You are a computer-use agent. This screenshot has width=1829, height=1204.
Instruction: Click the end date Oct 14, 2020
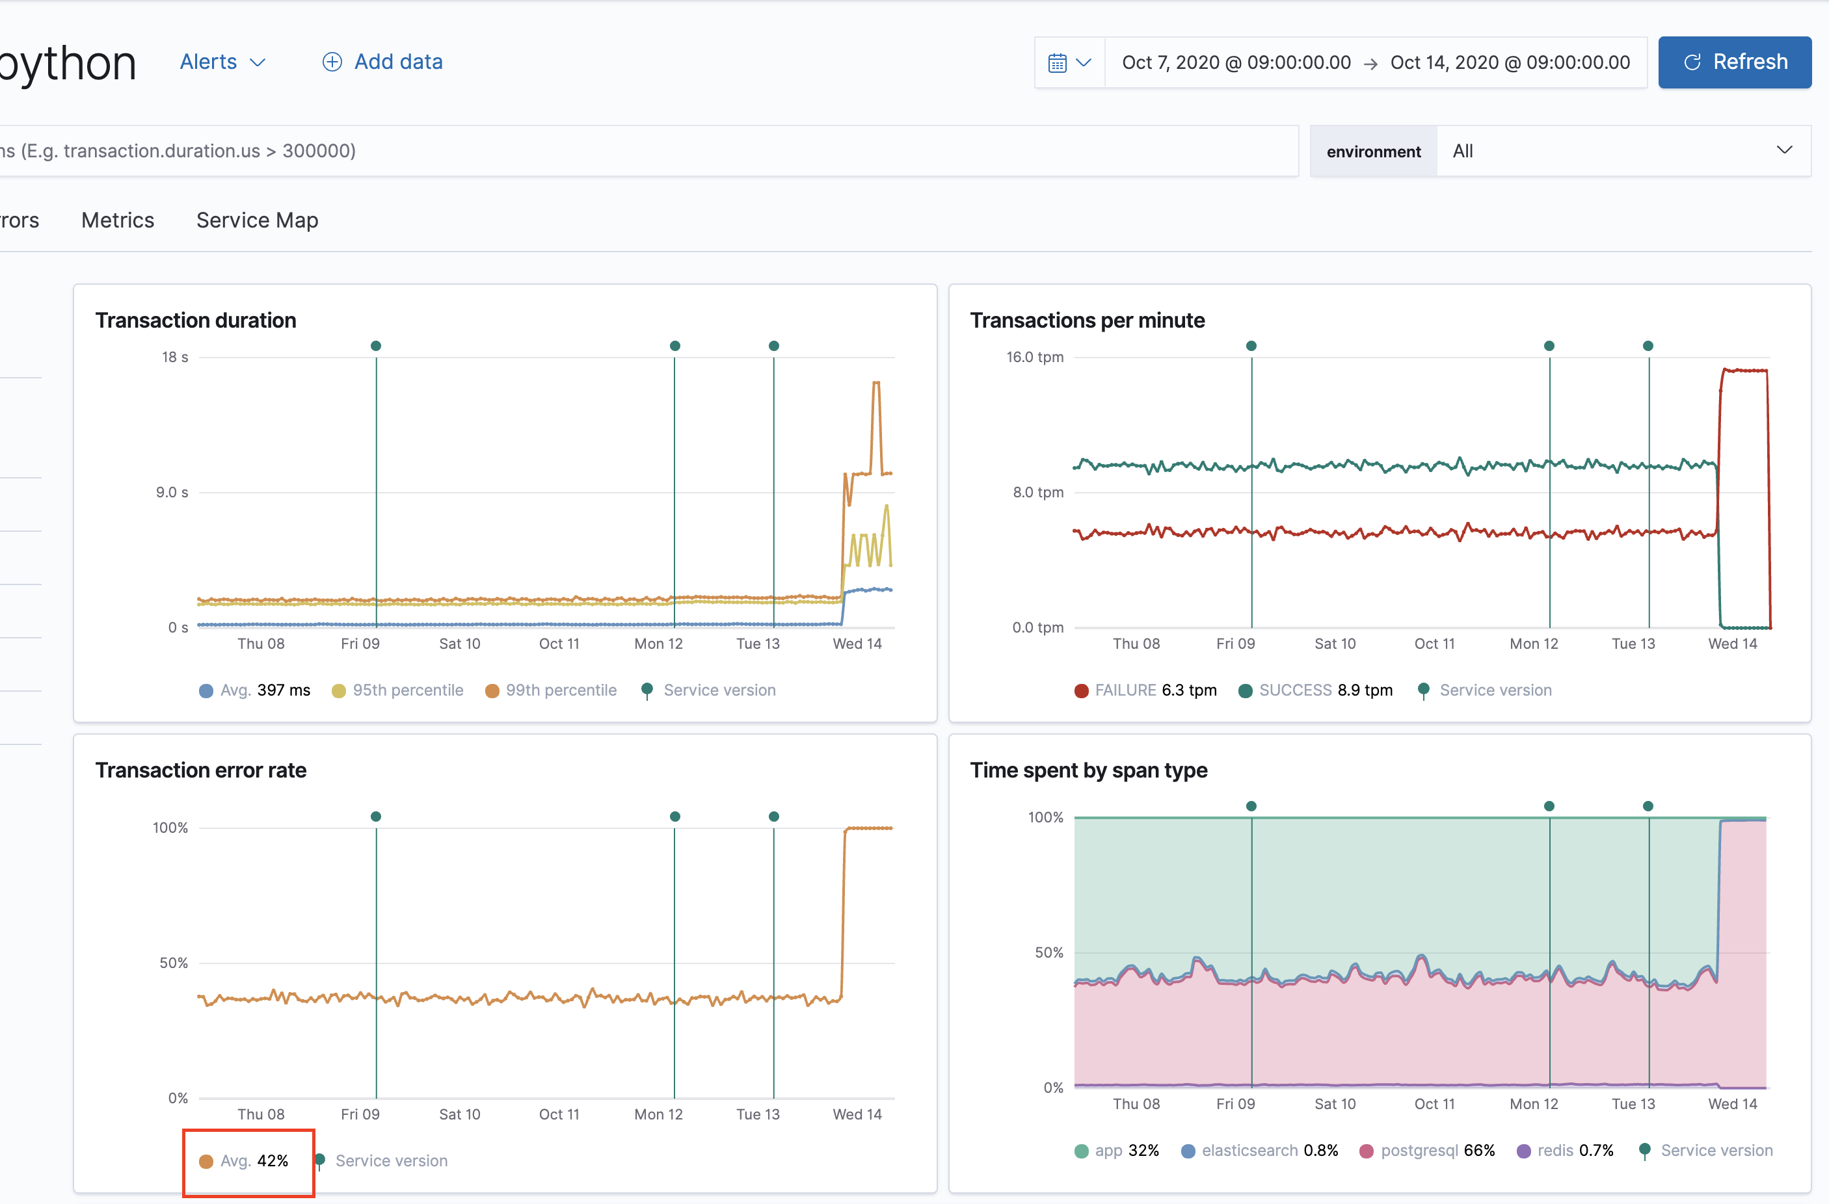(x=1510, y=62)
